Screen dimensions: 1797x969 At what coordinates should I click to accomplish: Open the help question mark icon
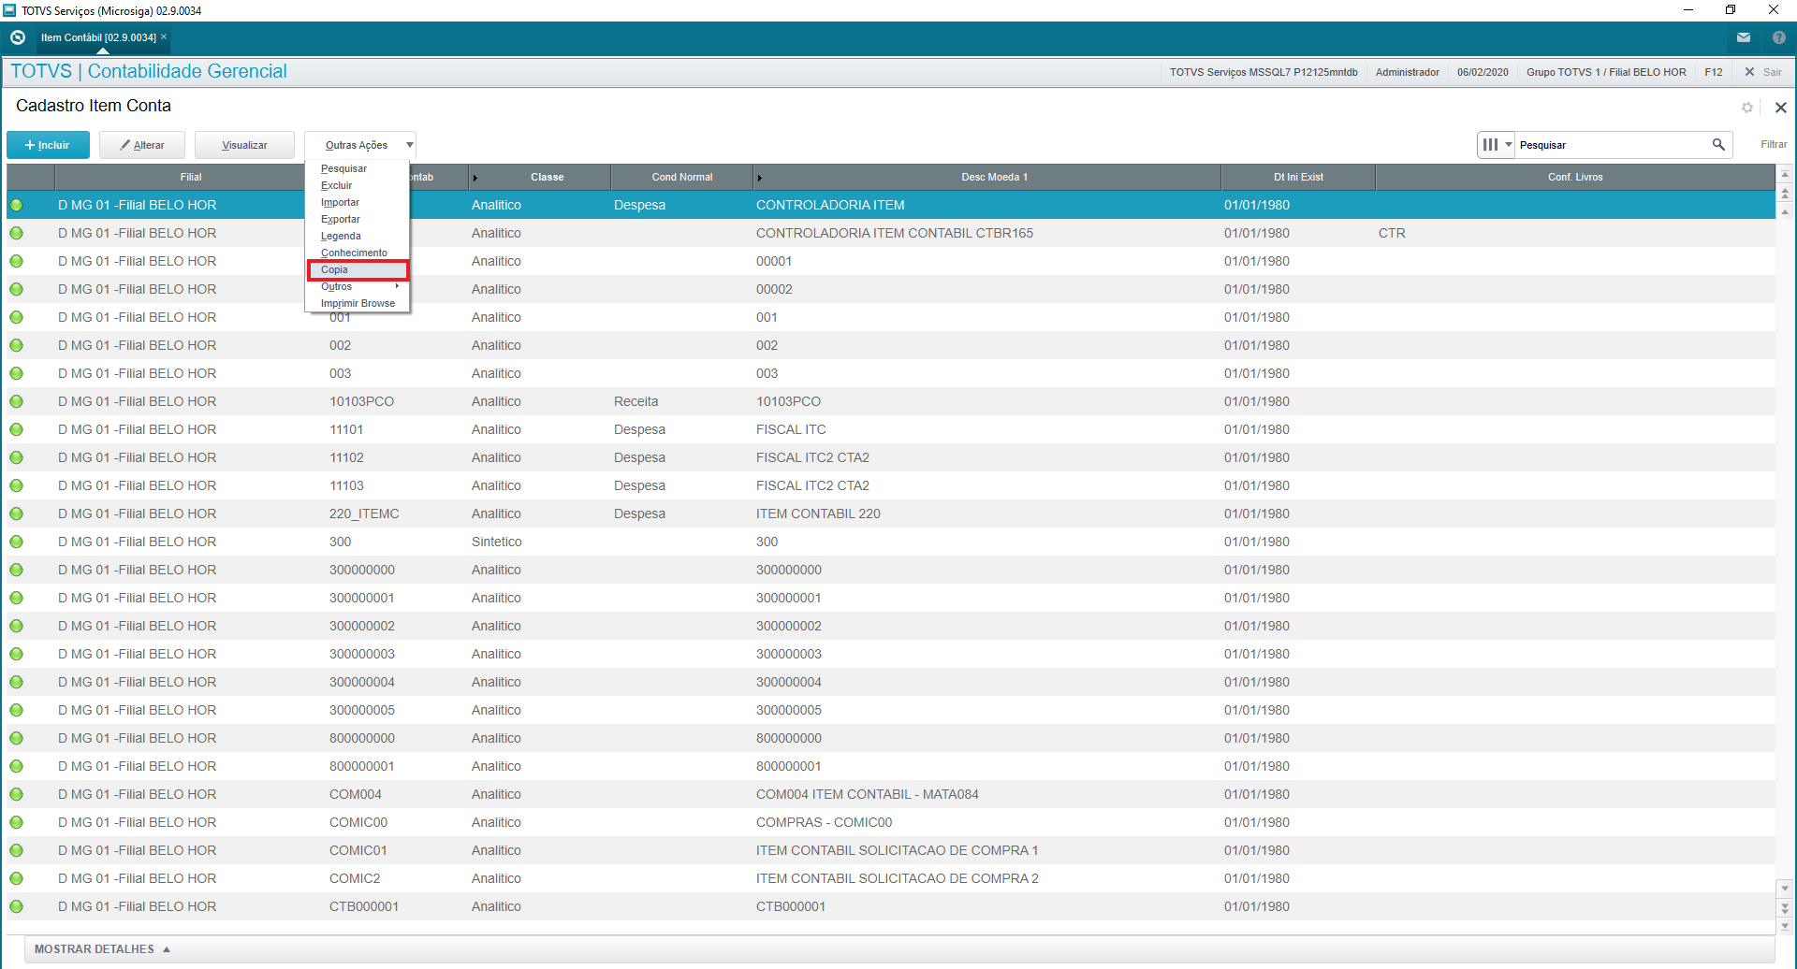pyautogui.click(x=1779, y=37)
